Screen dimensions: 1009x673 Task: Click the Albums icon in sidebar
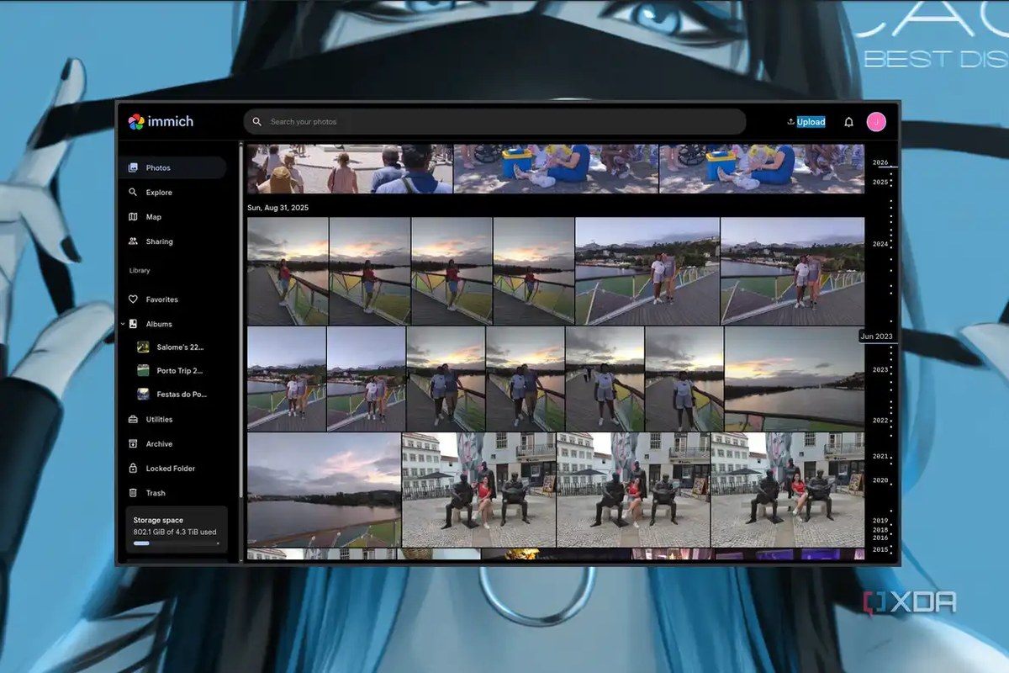coord(133,324)
